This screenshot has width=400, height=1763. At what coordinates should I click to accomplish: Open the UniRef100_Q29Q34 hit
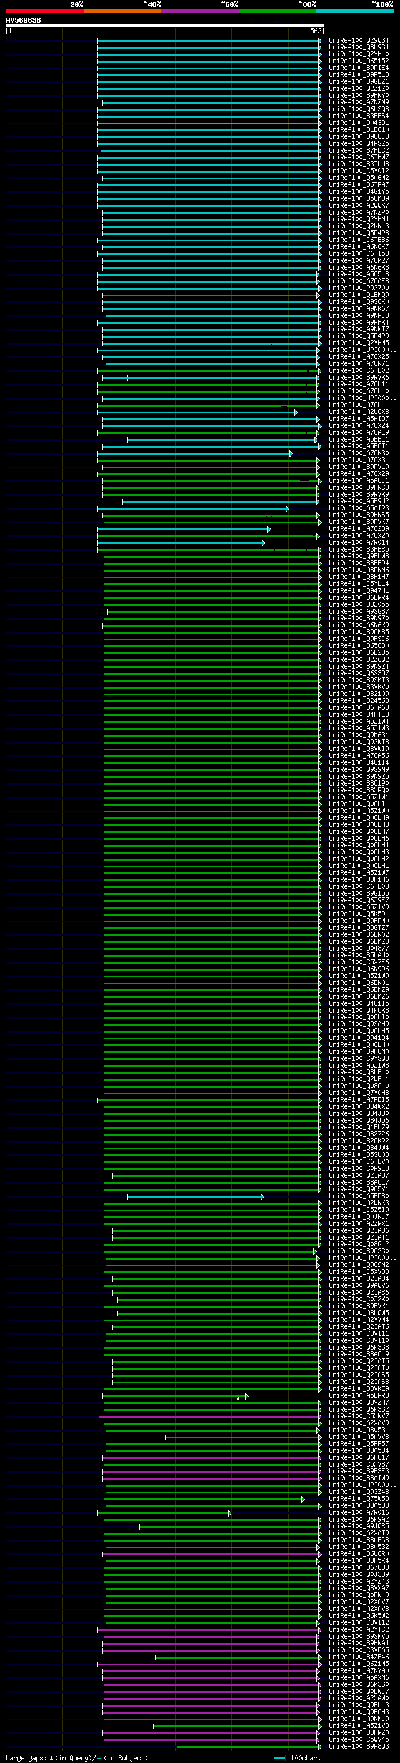tap(358, 41)
